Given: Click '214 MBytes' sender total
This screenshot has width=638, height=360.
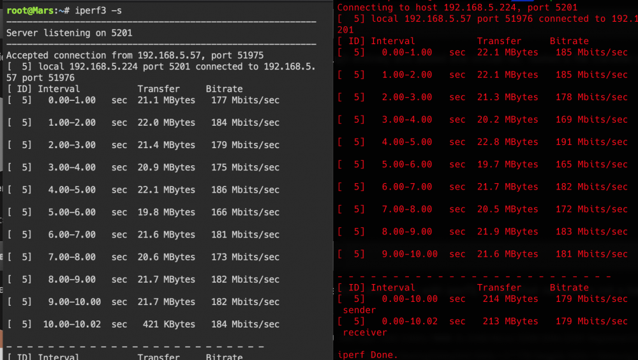Looking at the screenshot, I should (x=510, y=299).
